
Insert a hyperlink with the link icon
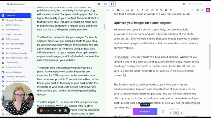161,10
